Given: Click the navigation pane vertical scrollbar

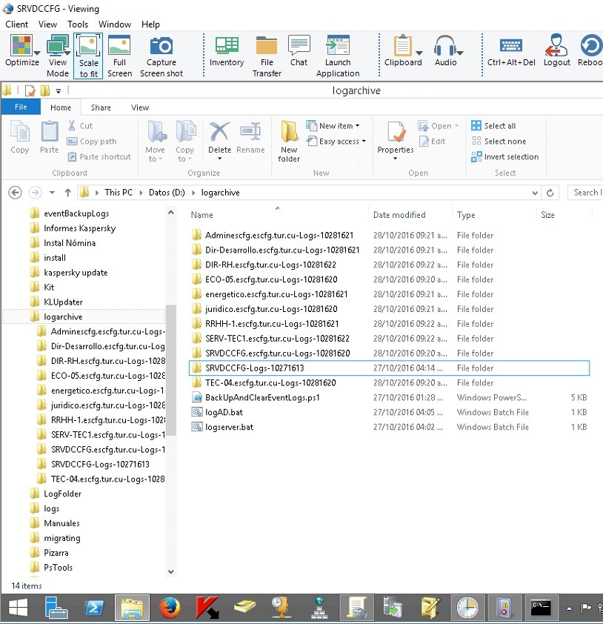Looking at the screenshot, I should point(171,371).
